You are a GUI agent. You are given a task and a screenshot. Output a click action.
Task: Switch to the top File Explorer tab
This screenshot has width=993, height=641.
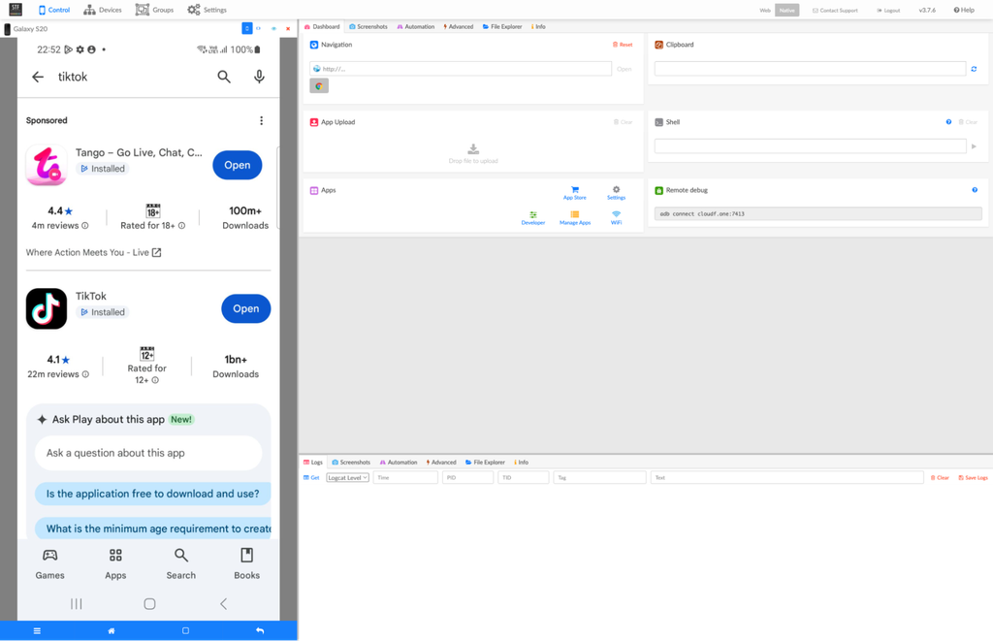pyautogui.click(x=502, y=26)
